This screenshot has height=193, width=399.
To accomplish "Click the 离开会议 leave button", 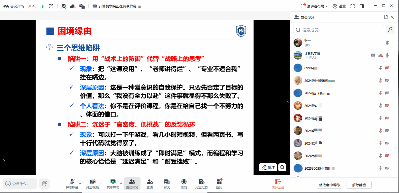I will tap(278, 183).
